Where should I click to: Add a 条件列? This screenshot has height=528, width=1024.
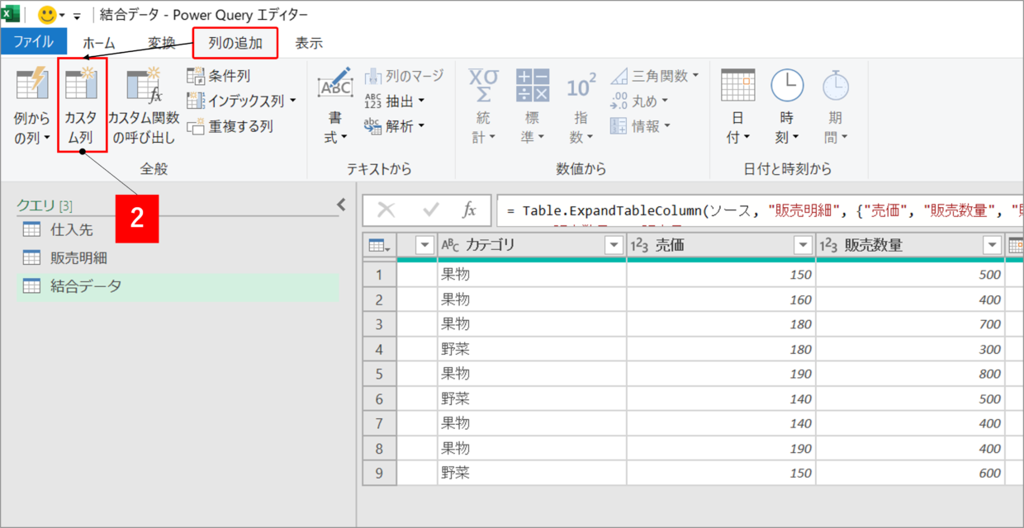[219, 76]
